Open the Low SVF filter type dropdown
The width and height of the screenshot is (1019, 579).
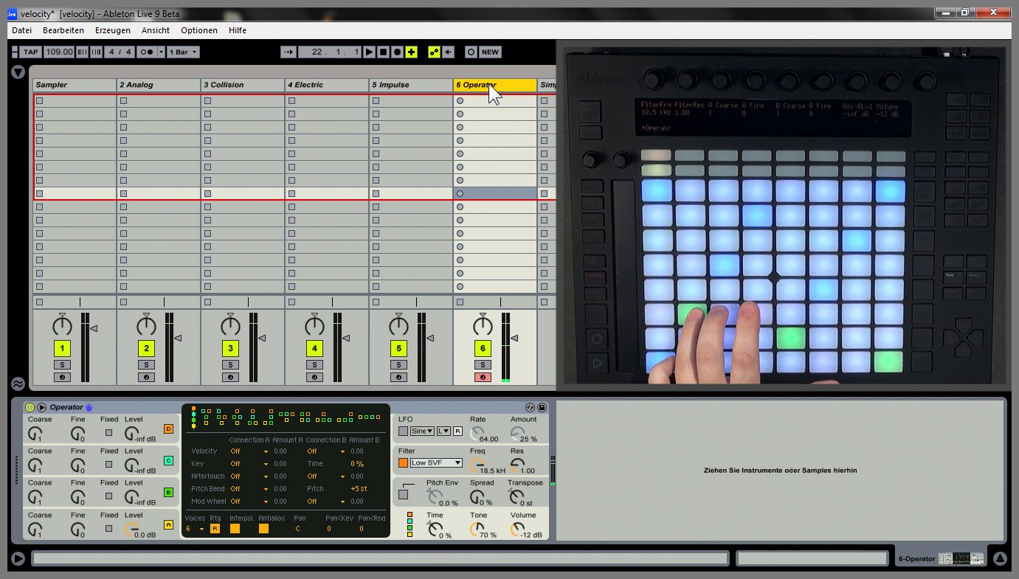pos(436,462)
